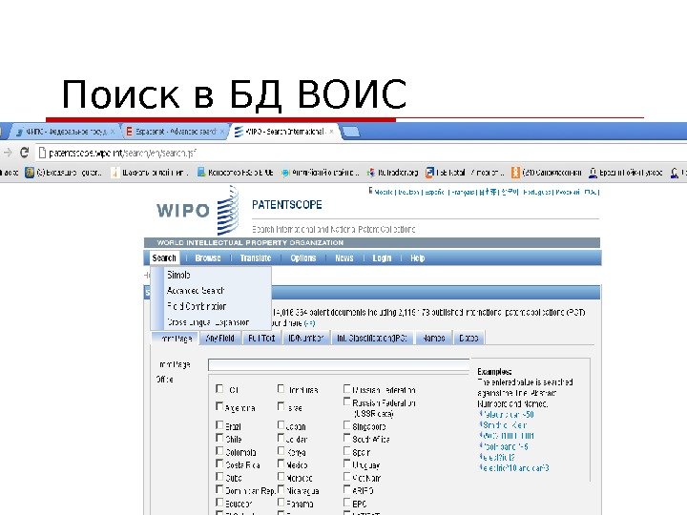Open the Translate menu
Image resolution: width=687 pixels, height=515 pixels.
tap(256, 257)
